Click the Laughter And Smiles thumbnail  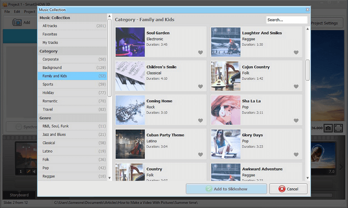[226, 42]
